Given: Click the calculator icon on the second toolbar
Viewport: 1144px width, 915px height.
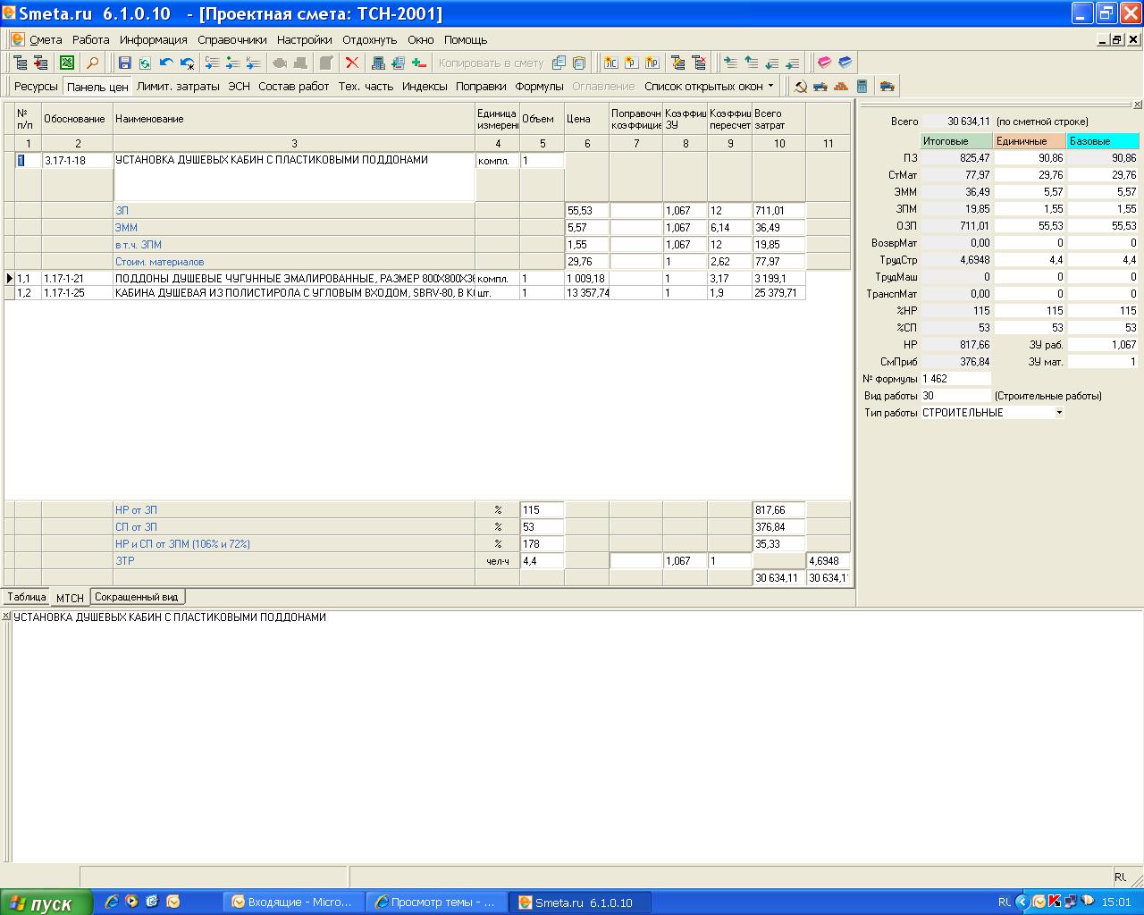Looking at the screenshot, I should (x=862, y=87).
